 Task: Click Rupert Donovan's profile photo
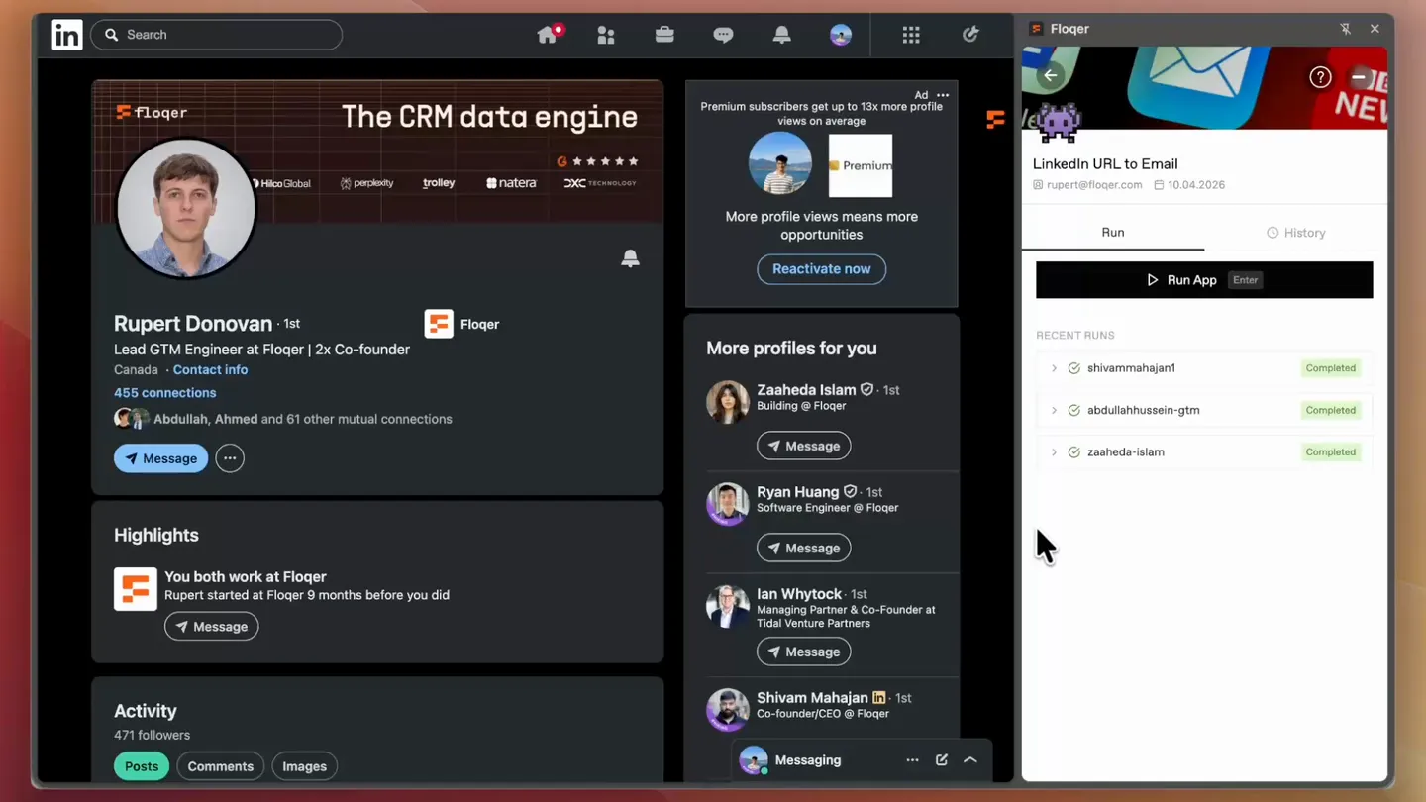click(x=186, y=209)
